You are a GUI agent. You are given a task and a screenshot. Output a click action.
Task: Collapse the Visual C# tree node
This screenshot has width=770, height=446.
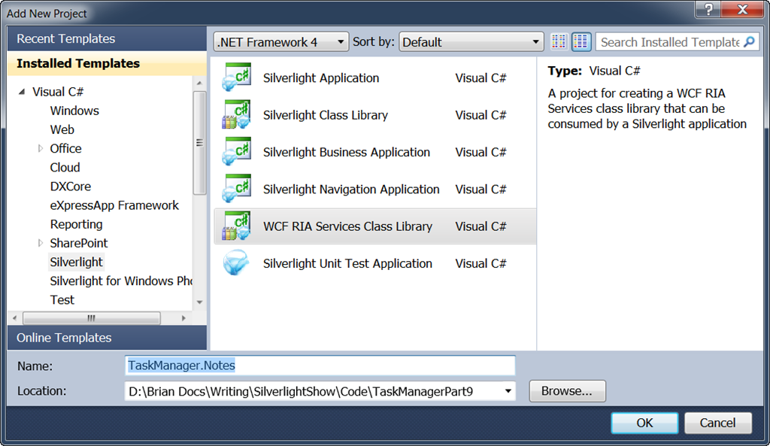tap(22, 92)
